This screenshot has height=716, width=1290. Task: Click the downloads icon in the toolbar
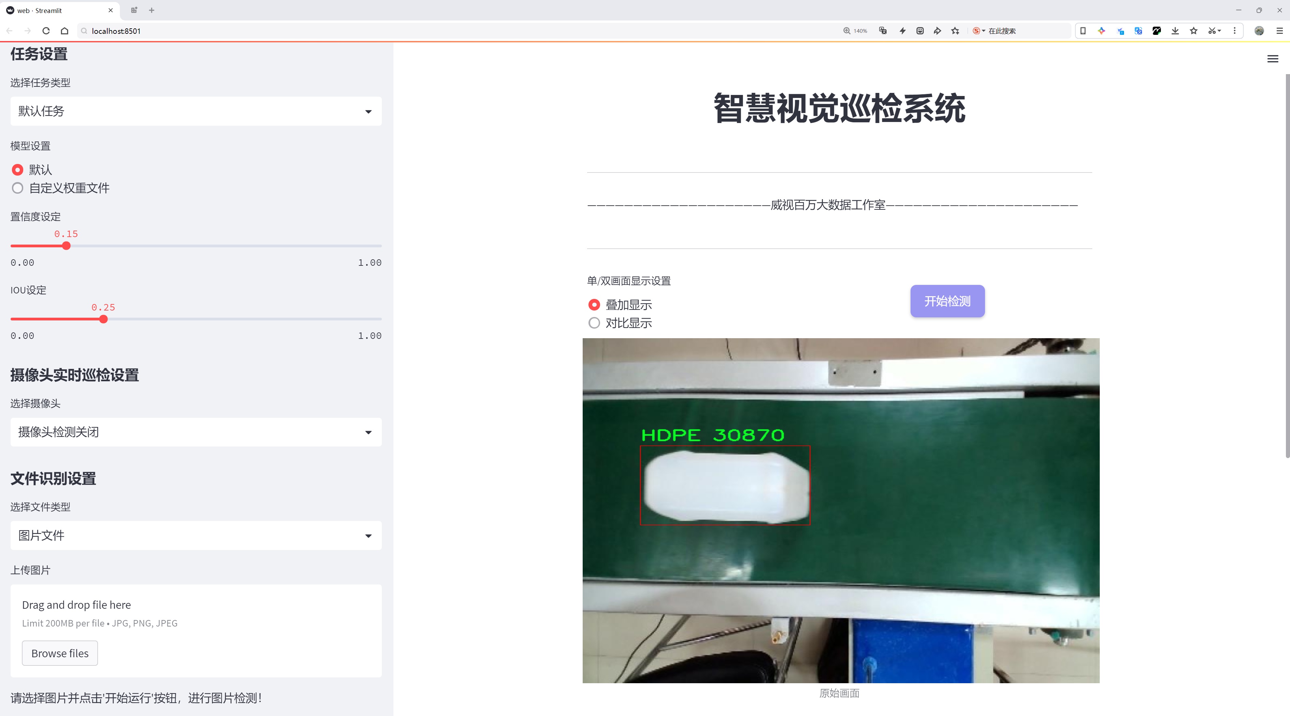tap(1175, 30)
